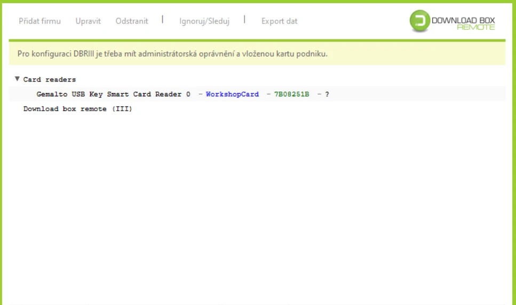Select Gemalto USB Key Smart Card Reader 0
The image size is (516, 305).
point(113,94)
